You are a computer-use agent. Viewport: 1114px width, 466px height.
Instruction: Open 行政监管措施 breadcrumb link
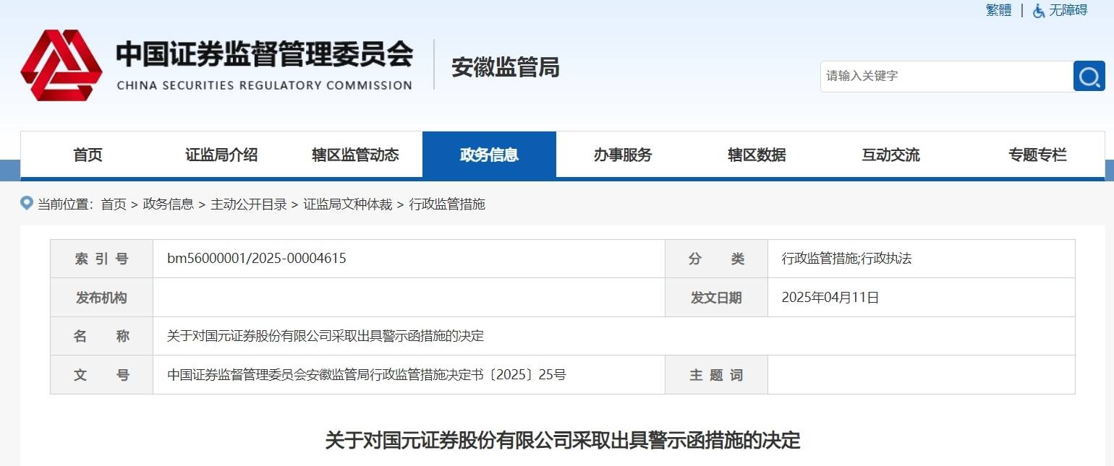tap(447, 204)
